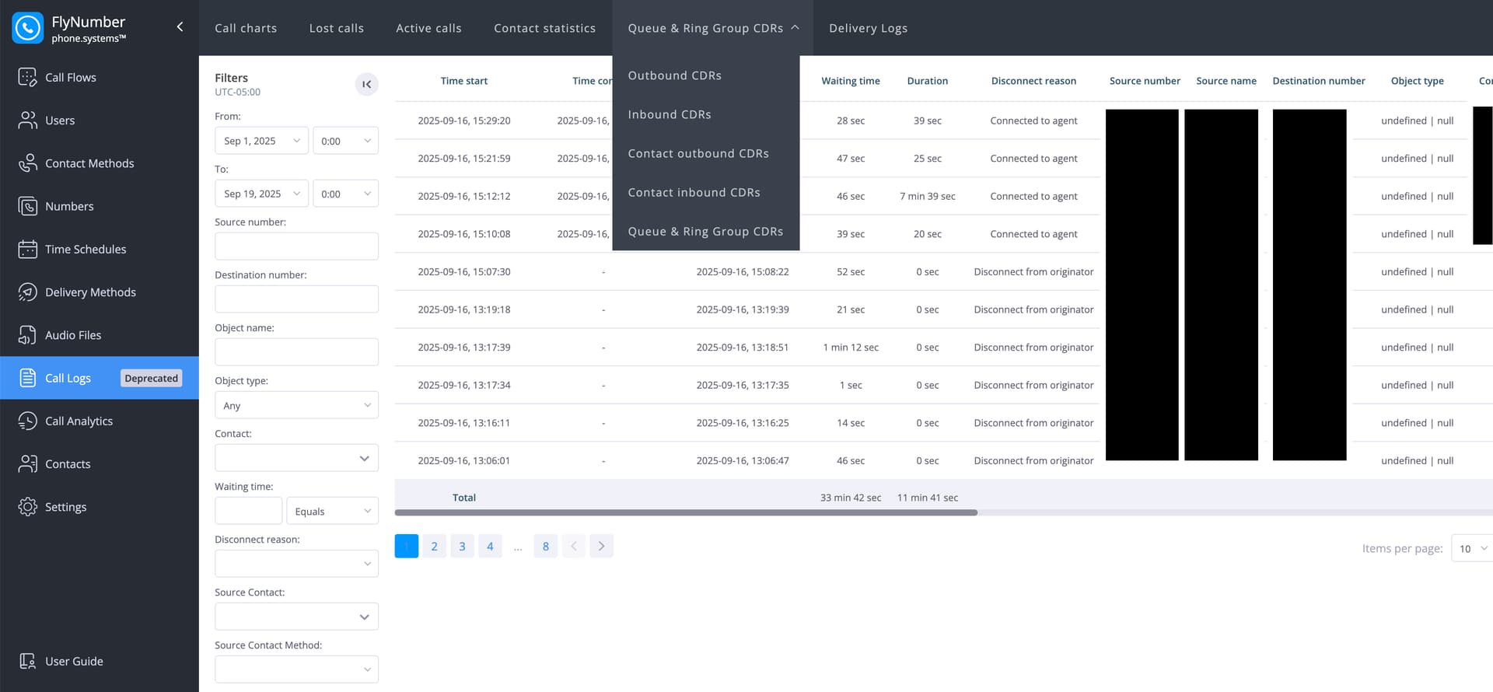Open the From date dropdown

(x=261, y=141)
